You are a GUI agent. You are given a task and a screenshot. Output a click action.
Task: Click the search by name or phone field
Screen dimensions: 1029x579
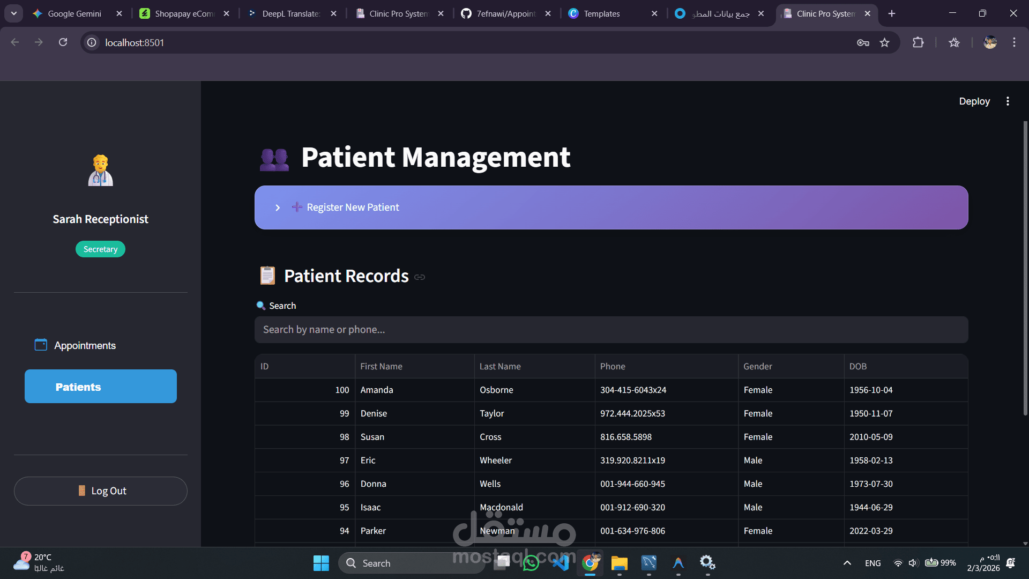(611, 330)
